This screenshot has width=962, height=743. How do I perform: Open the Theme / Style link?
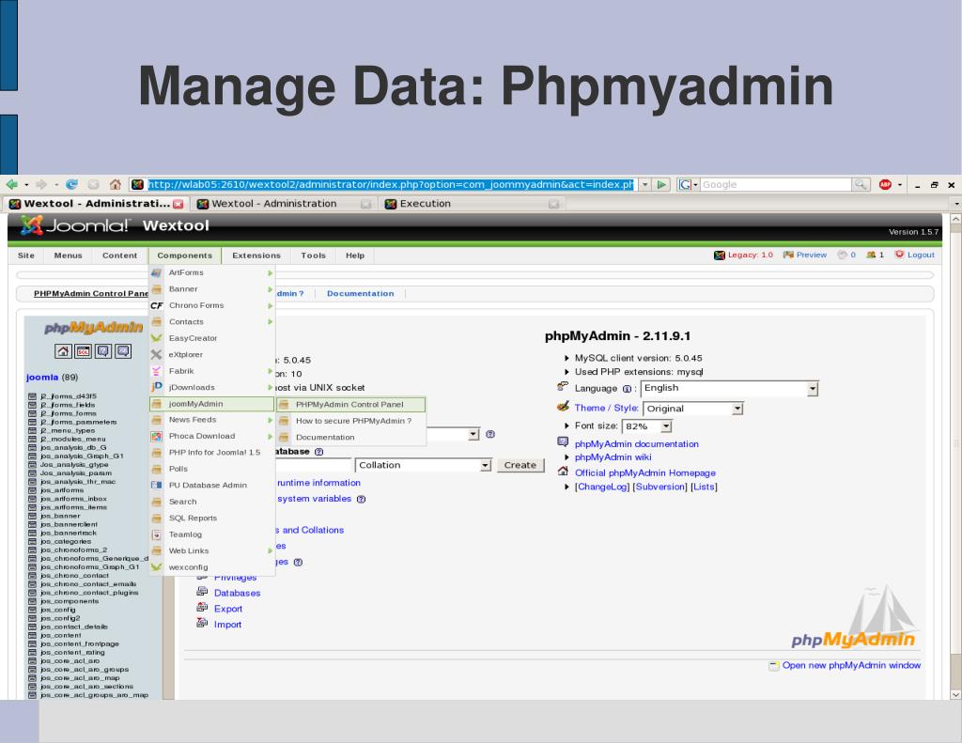[606, 408]
